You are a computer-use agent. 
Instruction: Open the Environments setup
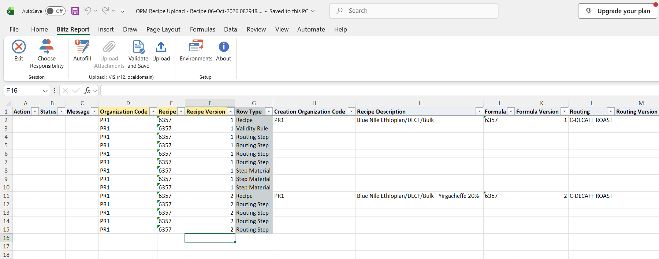point(196,51)
